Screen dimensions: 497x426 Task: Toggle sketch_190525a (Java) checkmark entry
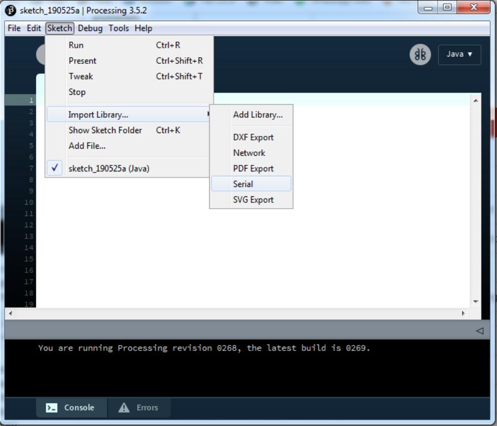(128, 168)
